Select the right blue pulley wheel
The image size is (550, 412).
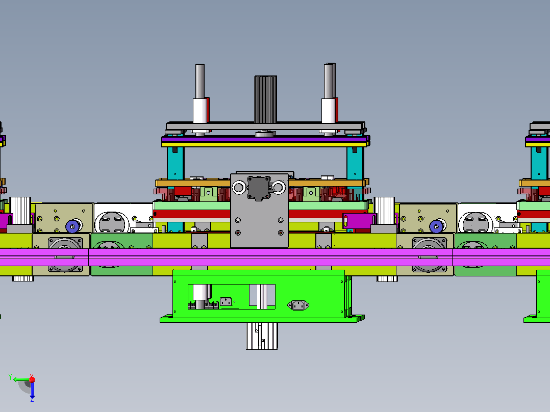pyautogui.click(x=436, y=226)
